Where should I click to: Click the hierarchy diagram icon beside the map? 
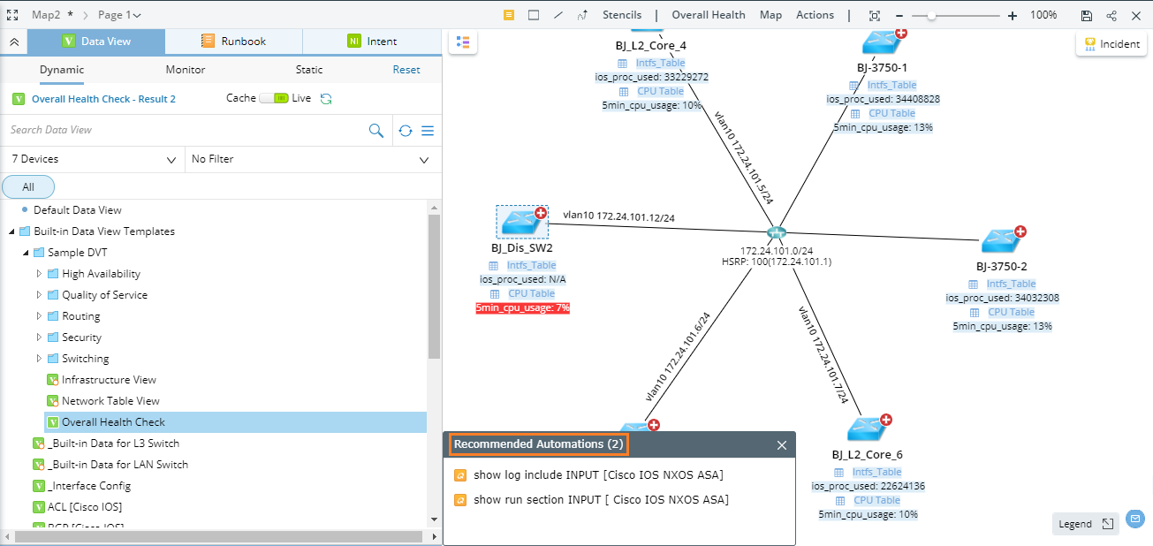[x=463, y=42]
